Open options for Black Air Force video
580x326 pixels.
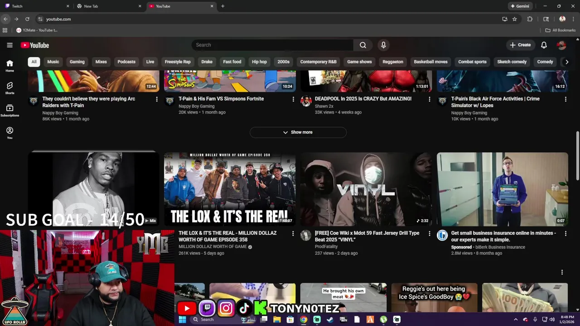pyautogui.click(x=565, y=99)
